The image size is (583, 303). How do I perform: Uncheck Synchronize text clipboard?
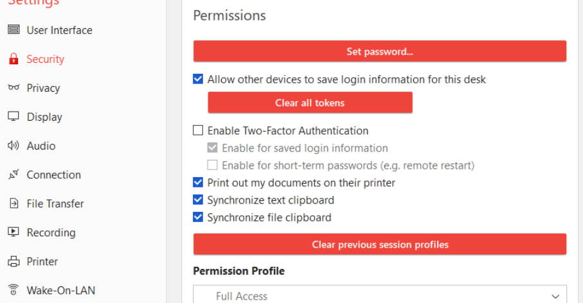click(198, 200)
